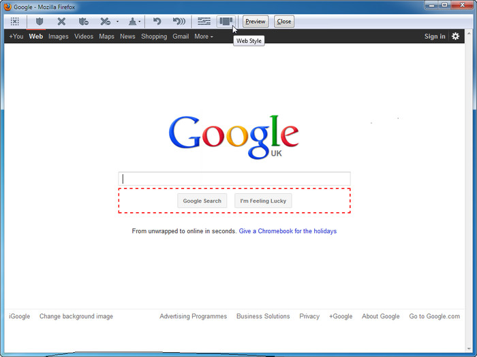Image resolution: width=477 pixels, height=357 pixels.
Task: Click Change background image link
Action: [x=76, y=316]
